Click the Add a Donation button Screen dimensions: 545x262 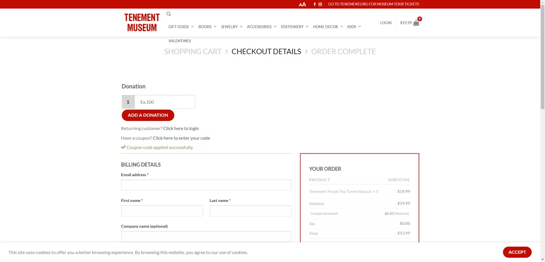[148, 115]
